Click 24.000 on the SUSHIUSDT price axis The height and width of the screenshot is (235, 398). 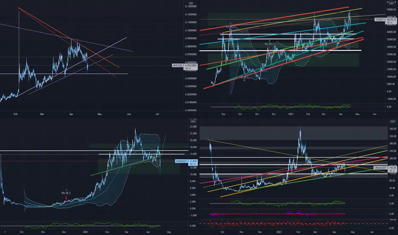(193, 126)
